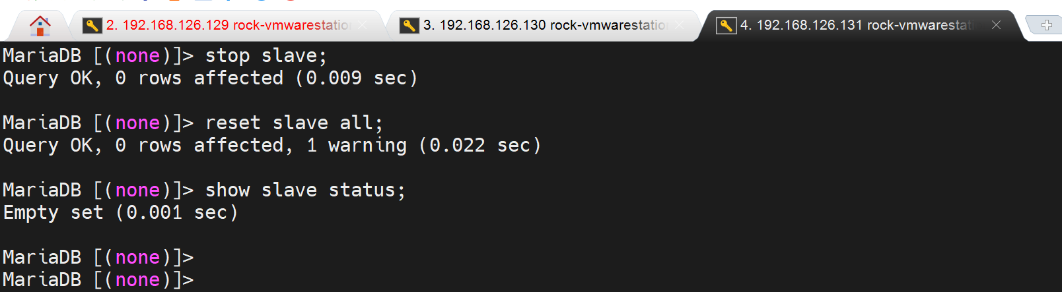This screenshot has height=292, width=1062.
Task: Click the "reset slave all;" command text
Action: pyautogui.click(x=294, y=123)
